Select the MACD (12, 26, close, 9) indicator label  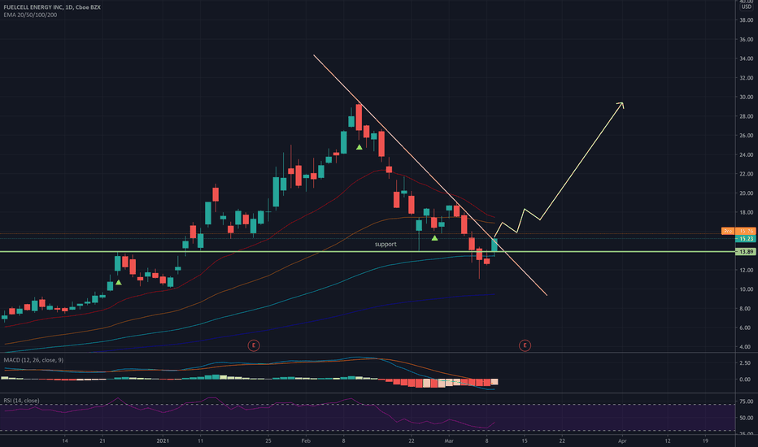click(33, 360)
